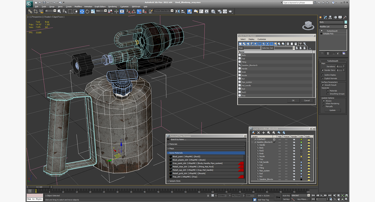Image resolution: width=375 pixels, height=202 pixels.
Task: Open the Hierarchy command panel tab
Action: (x=331, y=17)
